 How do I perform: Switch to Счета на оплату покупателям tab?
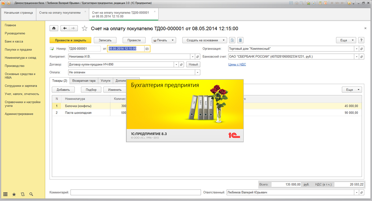[60, 13]
